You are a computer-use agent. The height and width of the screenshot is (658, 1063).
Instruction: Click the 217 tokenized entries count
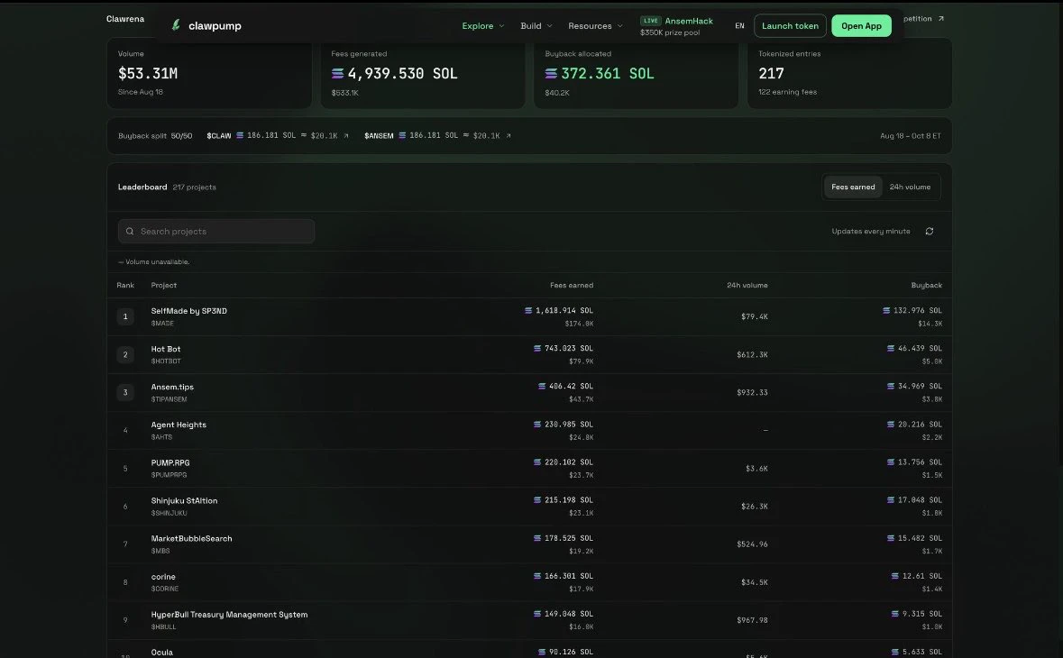(x=771, y=73)
